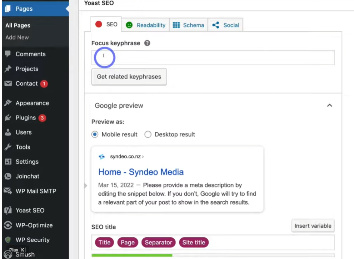The width and height of the screenshot is (354, 259).
Task: Click the green SEO title length progress bar
Action: click(132, 255)
